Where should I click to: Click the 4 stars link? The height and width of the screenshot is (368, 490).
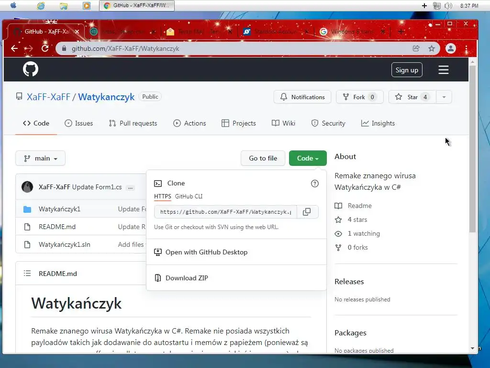tap(357, 219)
